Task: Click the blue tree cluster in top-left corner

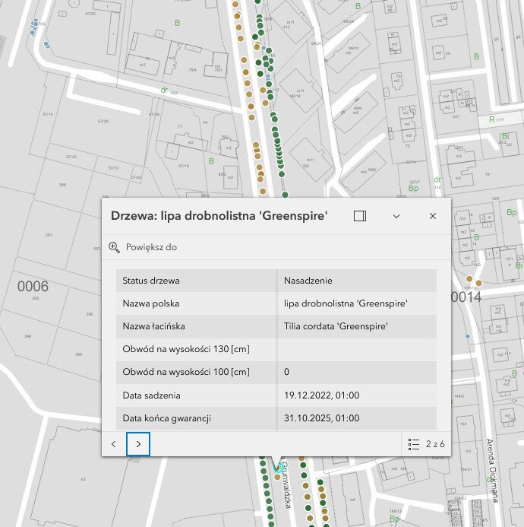Action: pyautogui.click(x=34, y=28)
